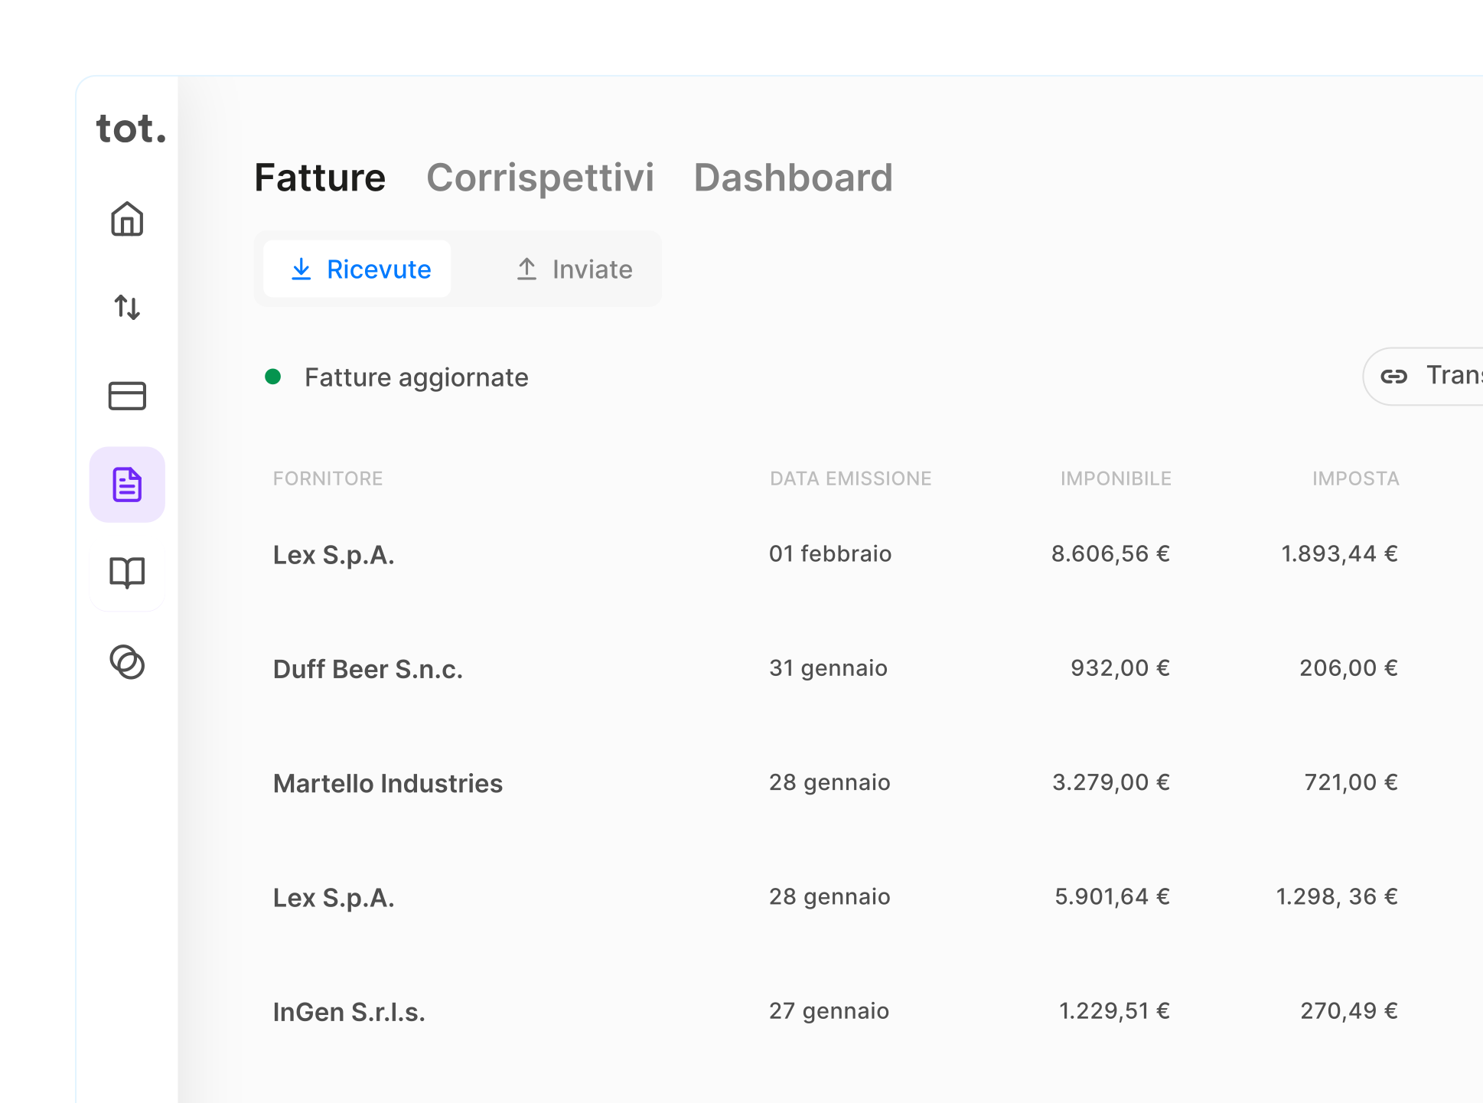The width and height of the screenshot is (1483, 1103).
Task: Open the book sidebar icon
Action: click(127, 573)
